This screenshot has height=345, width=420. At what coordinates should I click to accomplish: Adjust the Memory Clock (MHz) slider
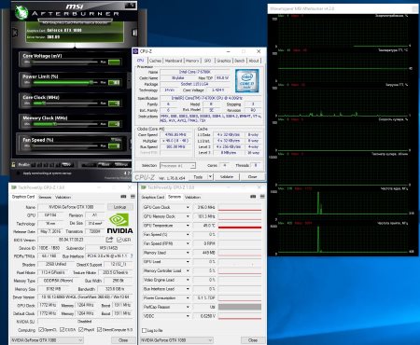pyautogui.click(x=64, y=124)
